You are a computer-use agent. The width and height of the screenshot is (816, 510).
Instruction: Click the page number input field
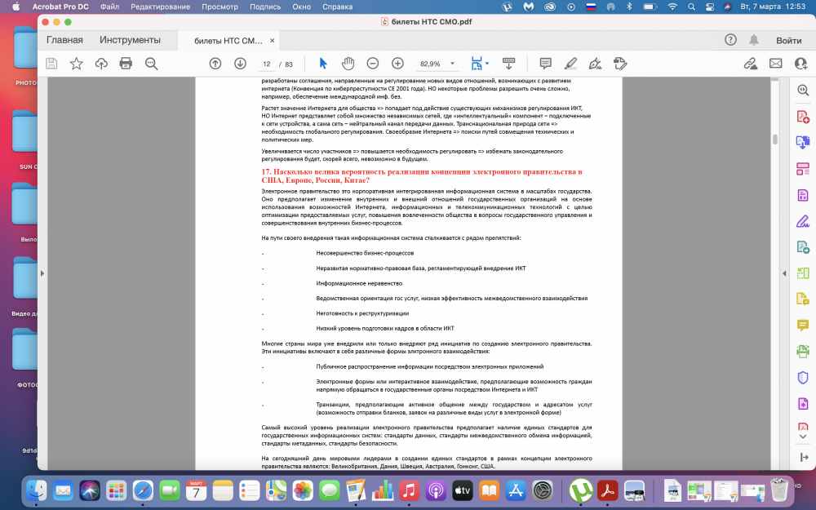point(267,64)
